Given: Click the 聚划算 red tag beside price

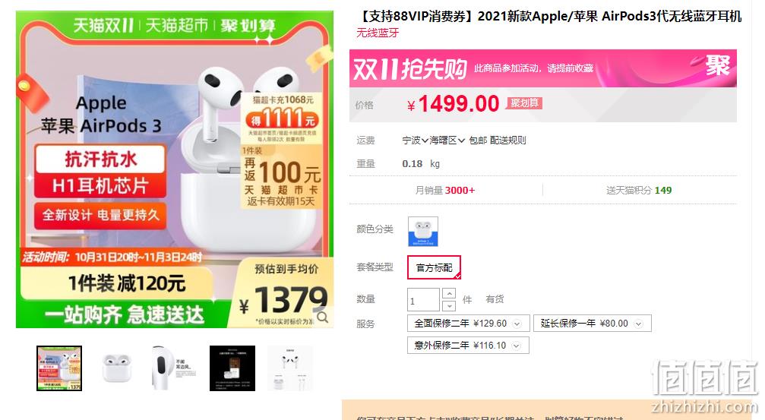Looking at the screenshot, I should point(524,103).
